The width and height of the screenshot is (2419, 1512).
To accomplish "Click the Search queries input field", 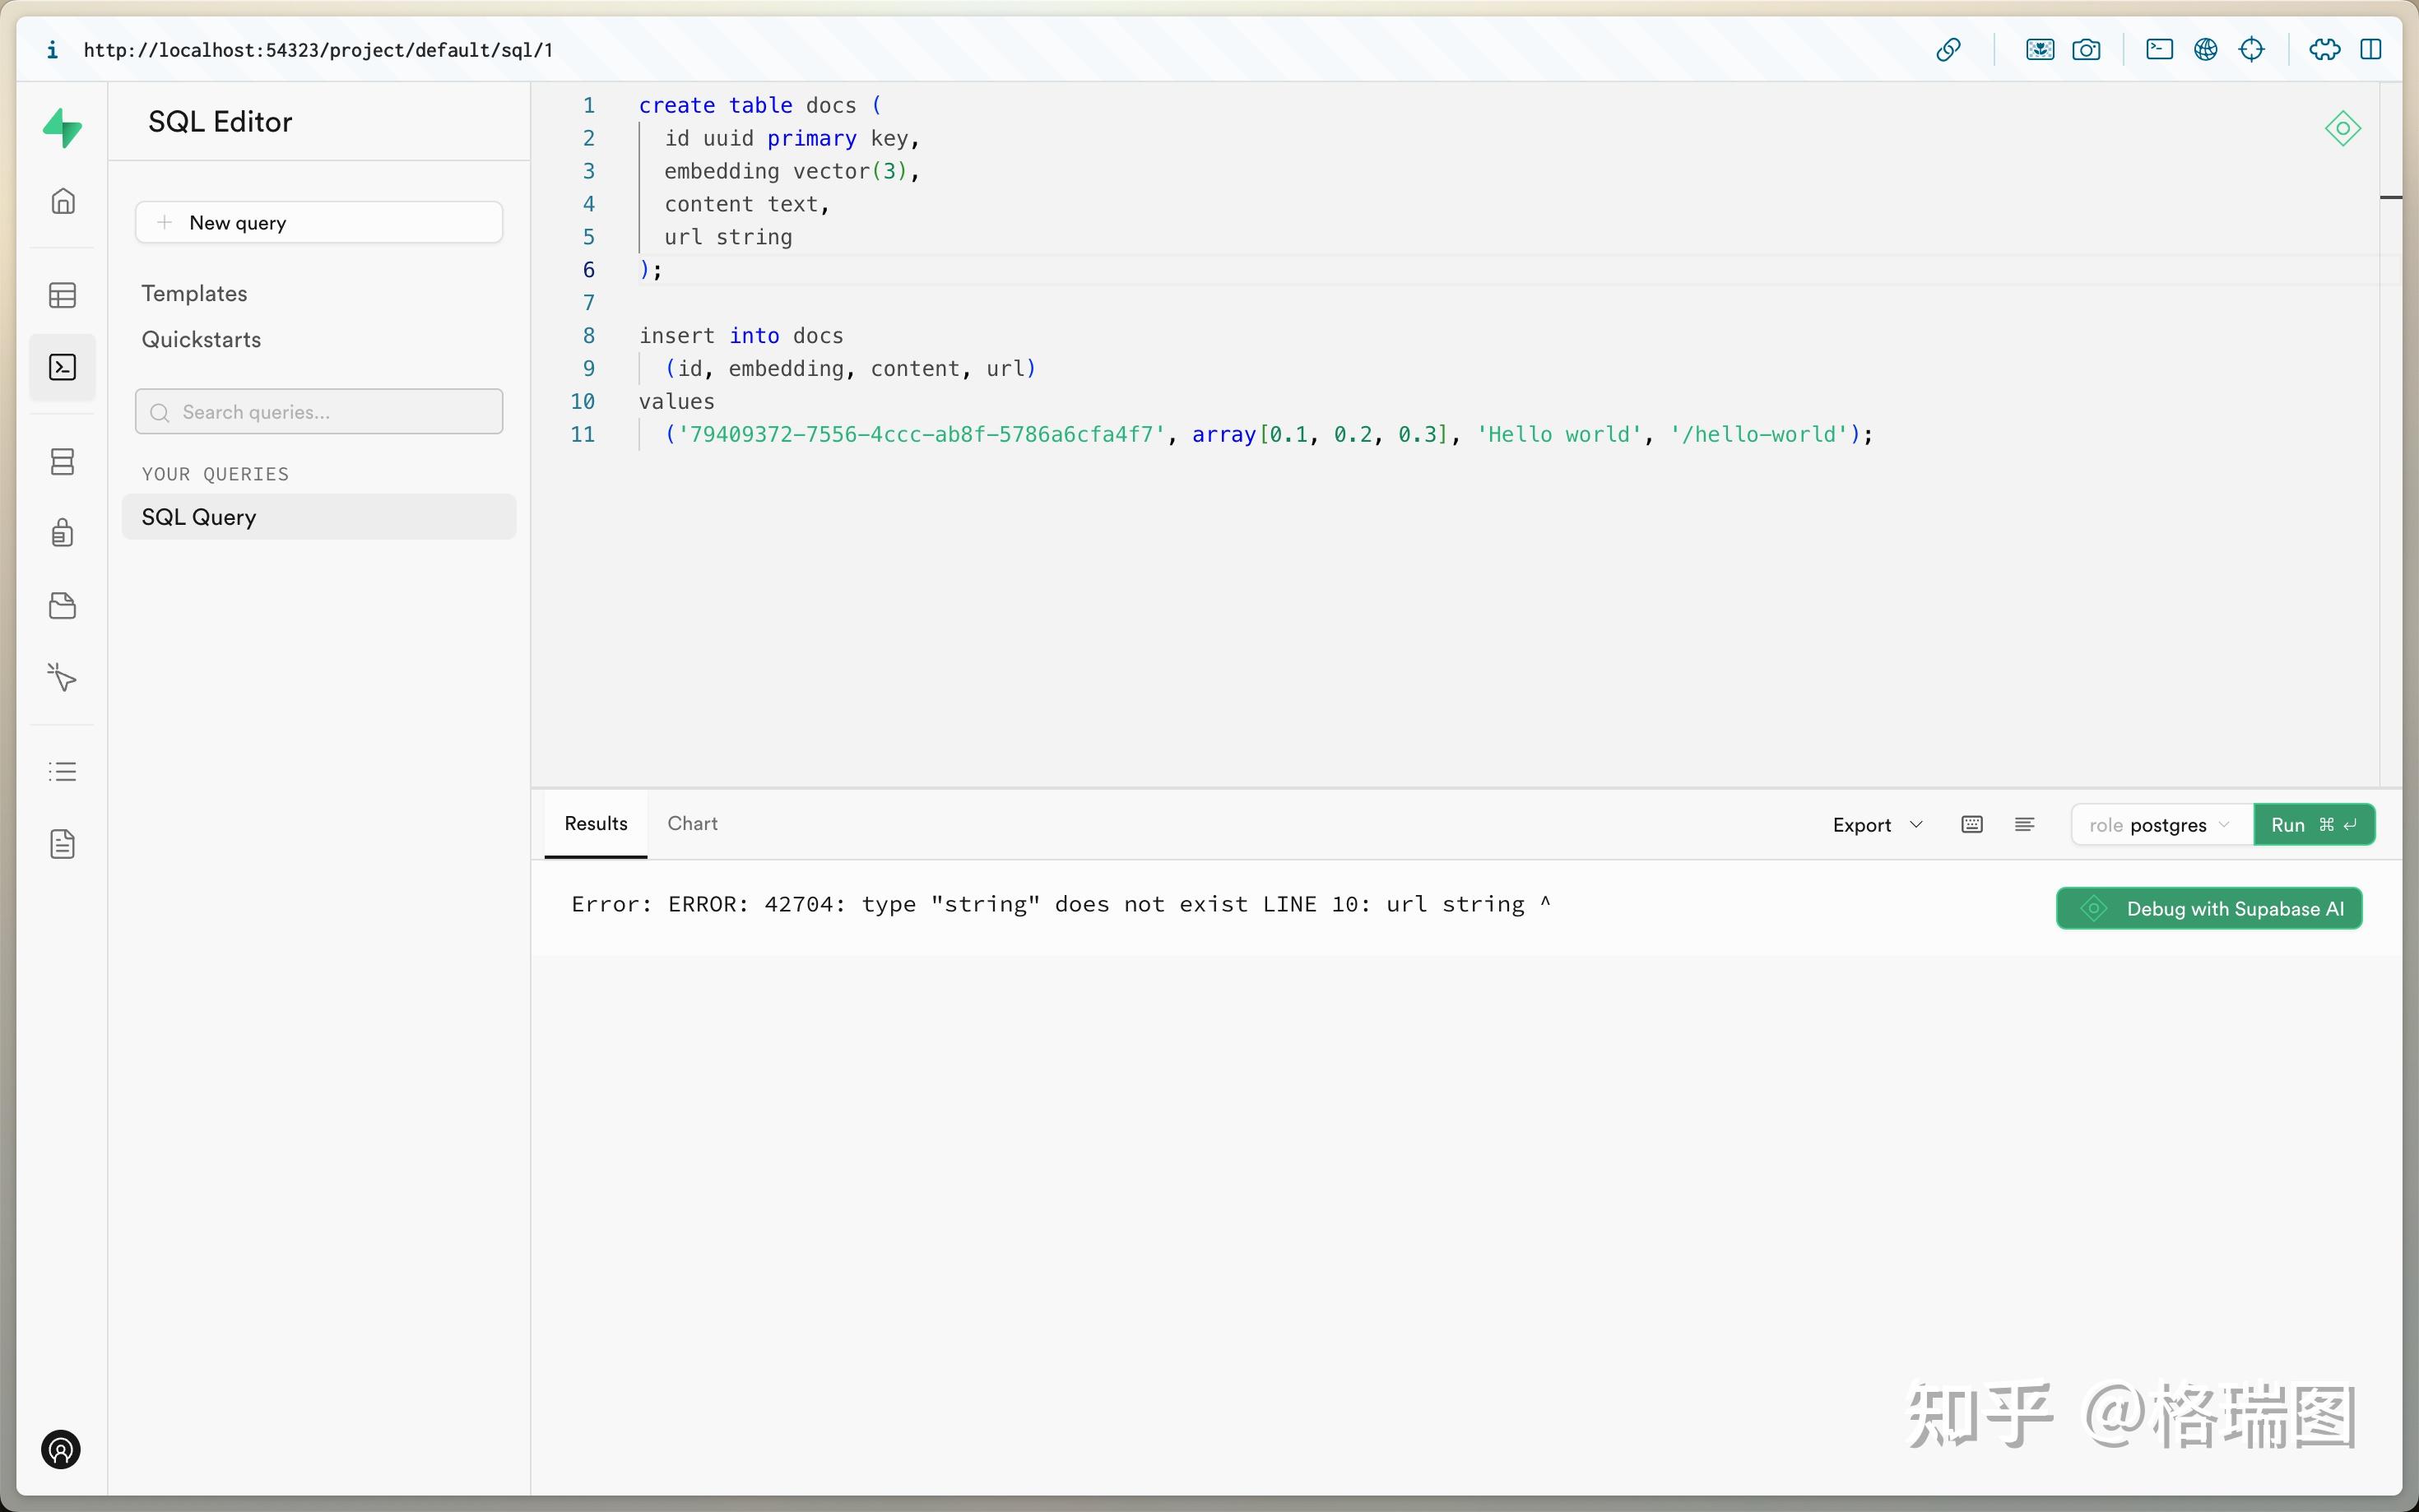I will pyautogui.click(x=319, y=411).
